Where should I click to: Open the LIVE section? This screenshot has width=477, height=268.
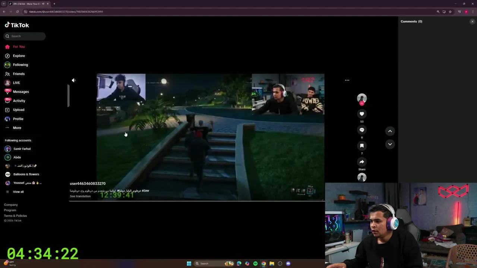click(x=13, y=83)
